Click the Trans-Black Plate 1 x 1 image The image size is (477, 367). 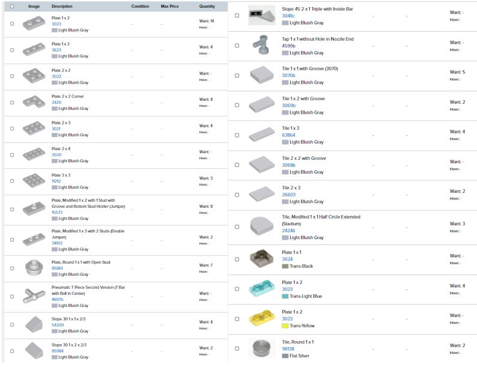coord(261,259)
